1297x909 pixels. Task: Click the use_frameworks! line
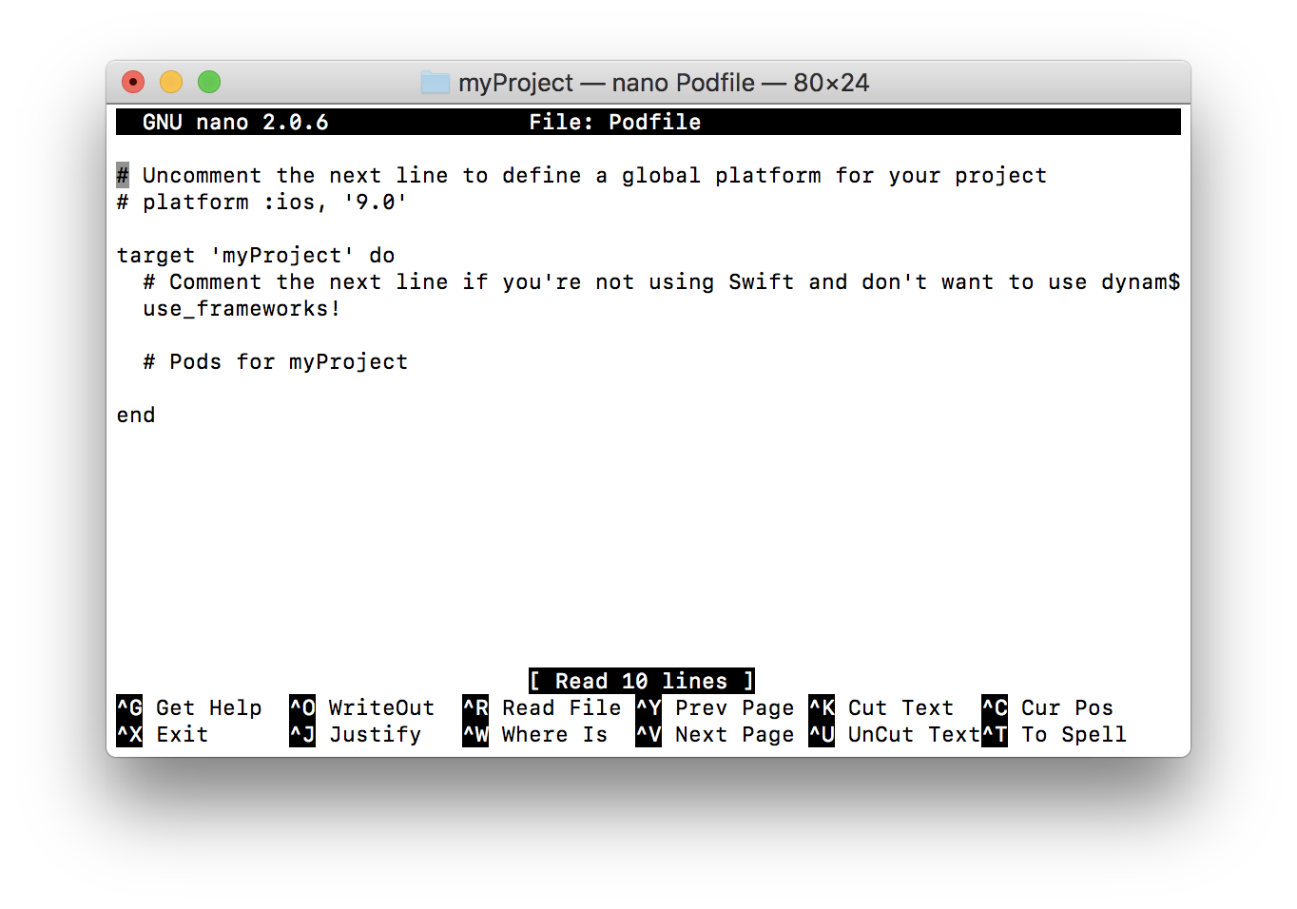(x=242, y=309)
